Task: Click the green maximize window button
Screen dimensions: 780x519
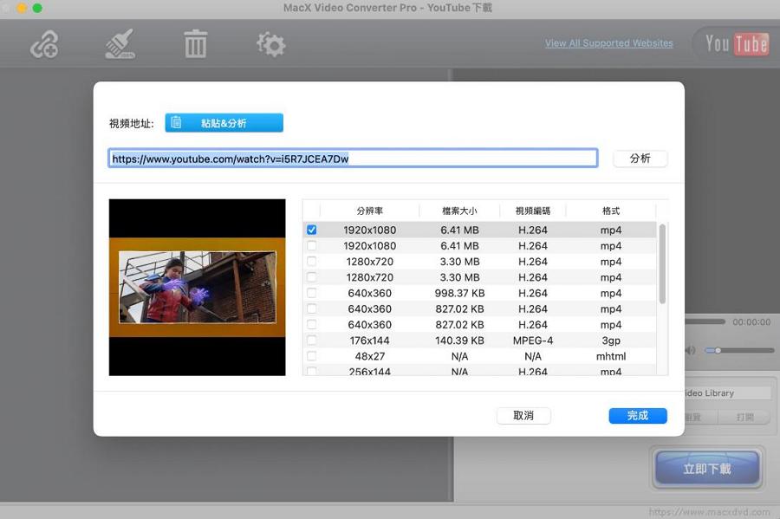Action: [x=37, y=8]
